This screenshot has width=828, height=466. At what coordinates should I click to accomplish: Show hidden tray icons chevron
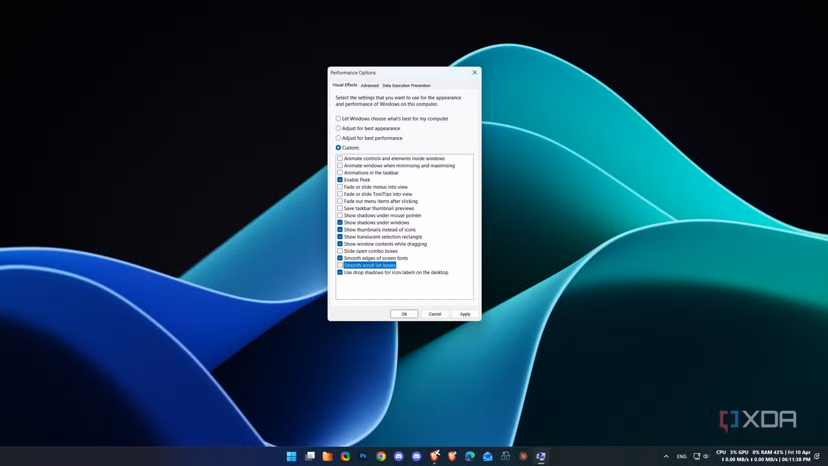click(x=666, y=456)
